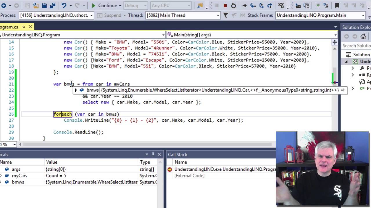Click the Step Over button
The height and width of the screenshot is (208, 371).
pos(261,5)
